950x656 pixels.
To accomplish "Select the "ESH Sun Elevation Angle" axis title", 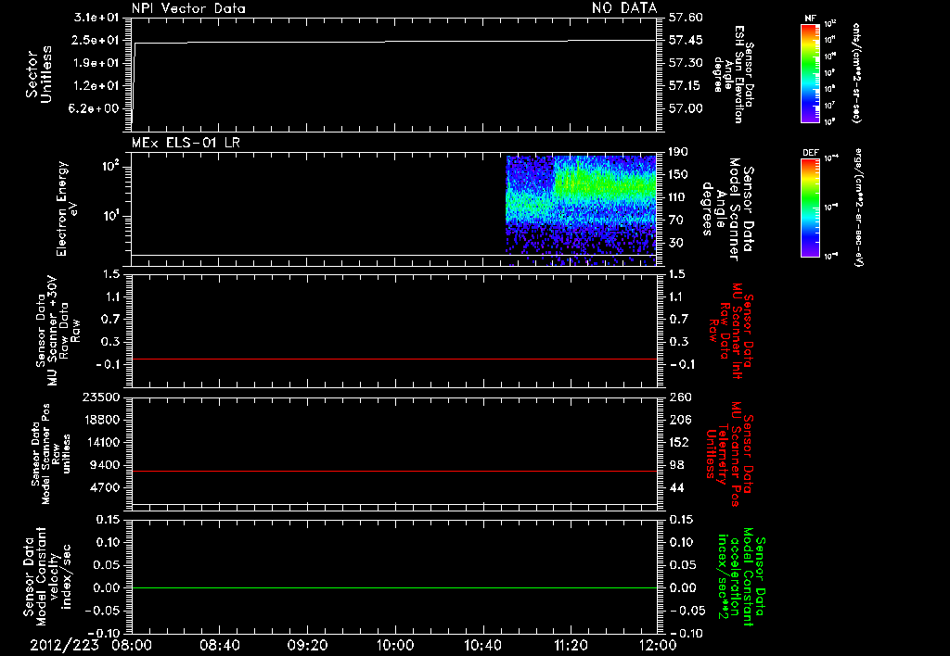I will coord(733,74).
